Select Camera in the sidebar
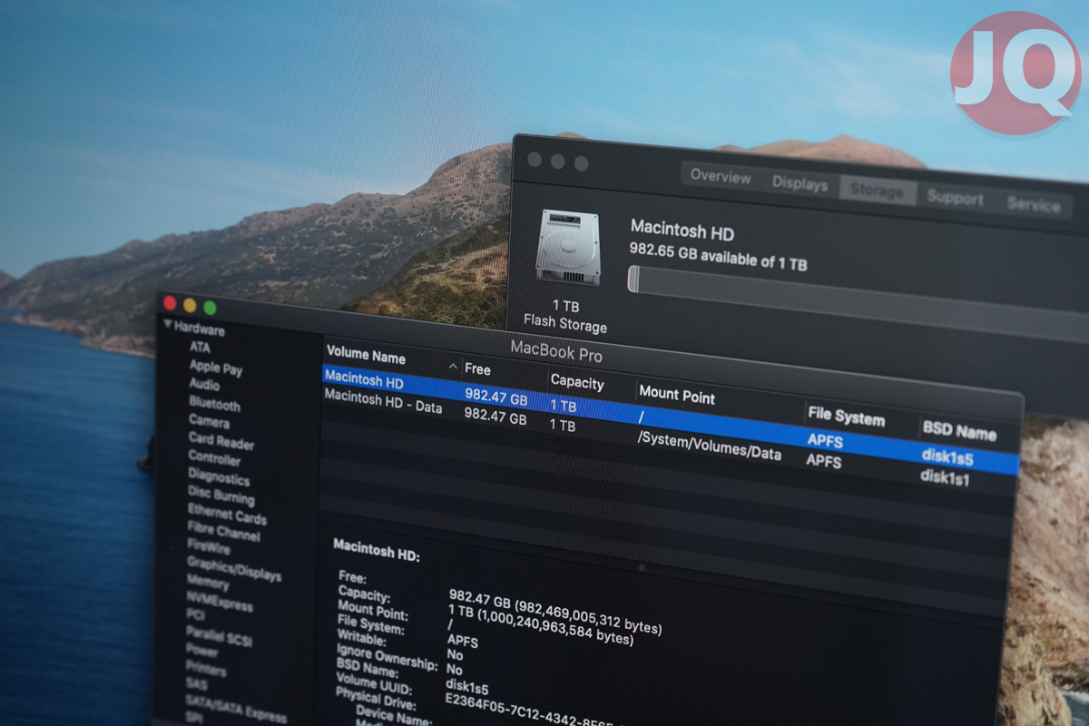This screenshot has height=726, width=1089. (x=209, y=421)
